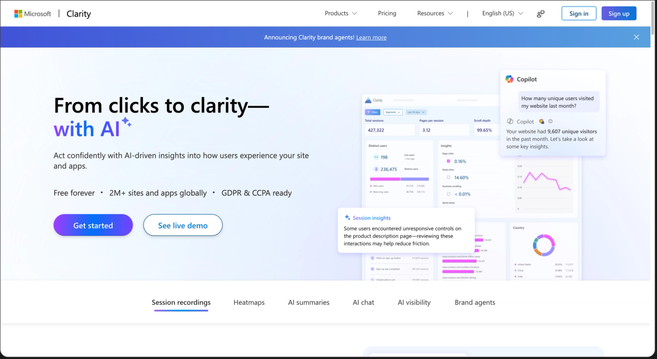Click the pink visitors line chart

[x=547, y=182]
